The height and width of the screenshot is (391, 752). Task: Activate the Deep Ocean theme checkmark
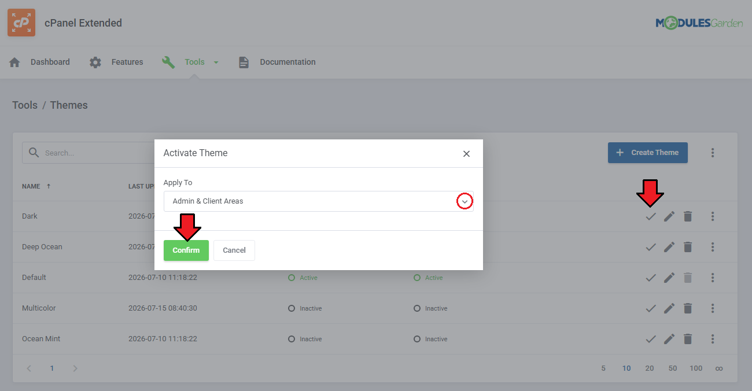651,247
